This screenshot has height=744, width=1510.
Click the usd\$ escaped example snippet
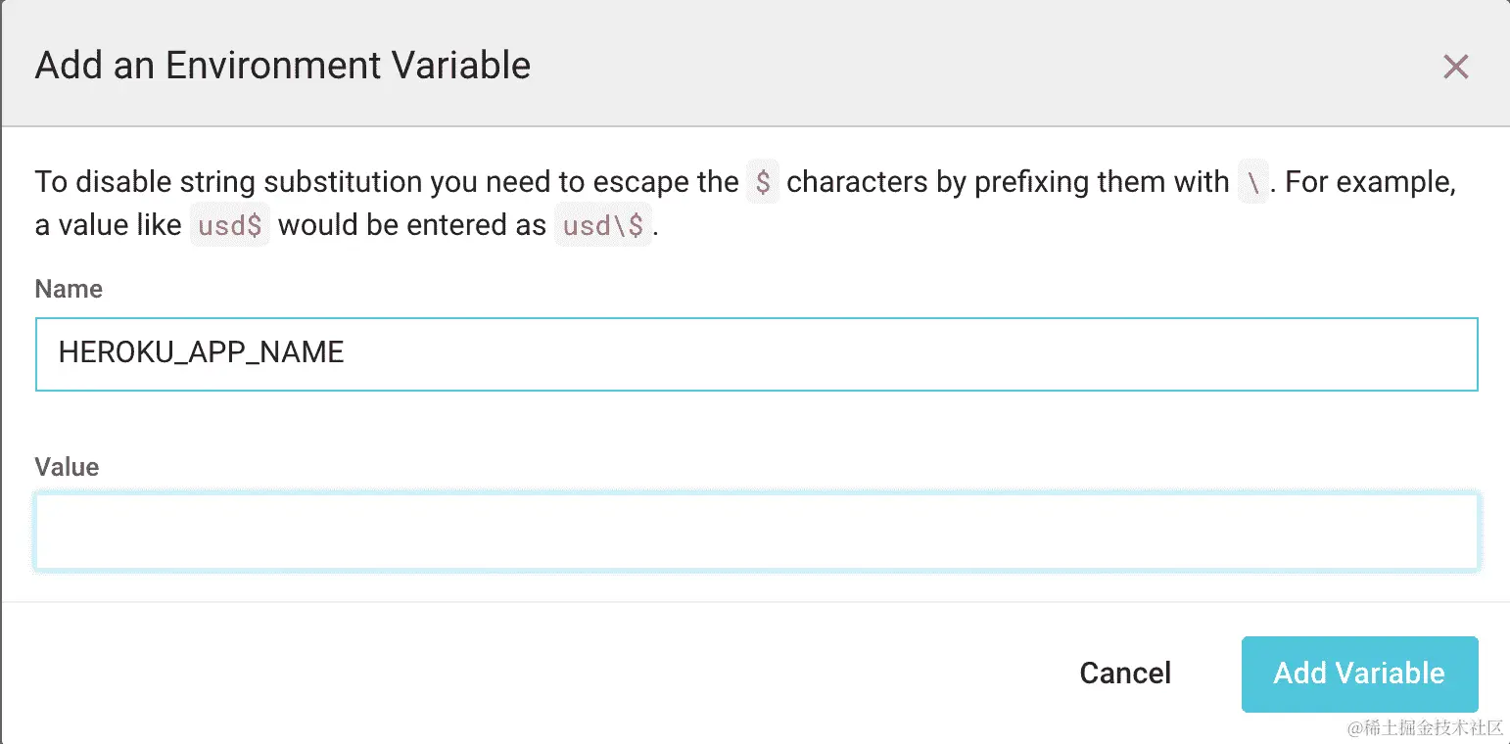pos(602,226)
